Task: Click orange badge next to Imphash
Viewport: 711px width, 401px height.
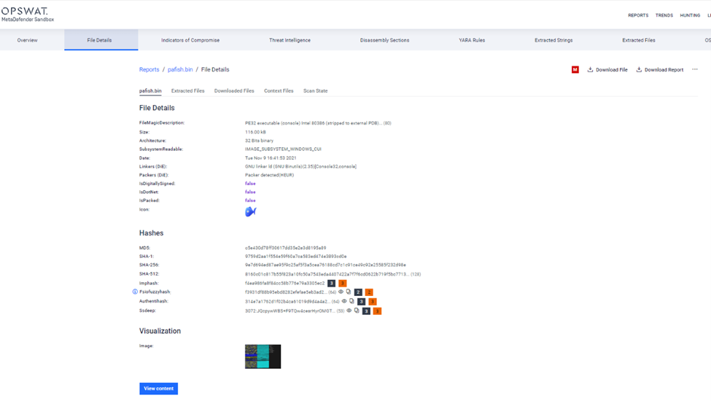Action: pyautogui.click(x=342, y=283)
